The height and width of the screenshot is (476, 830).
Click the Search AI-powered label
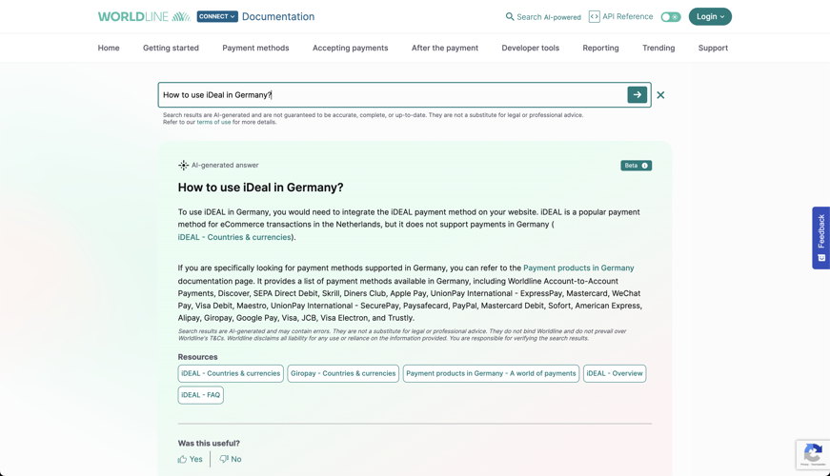point(549,17)
